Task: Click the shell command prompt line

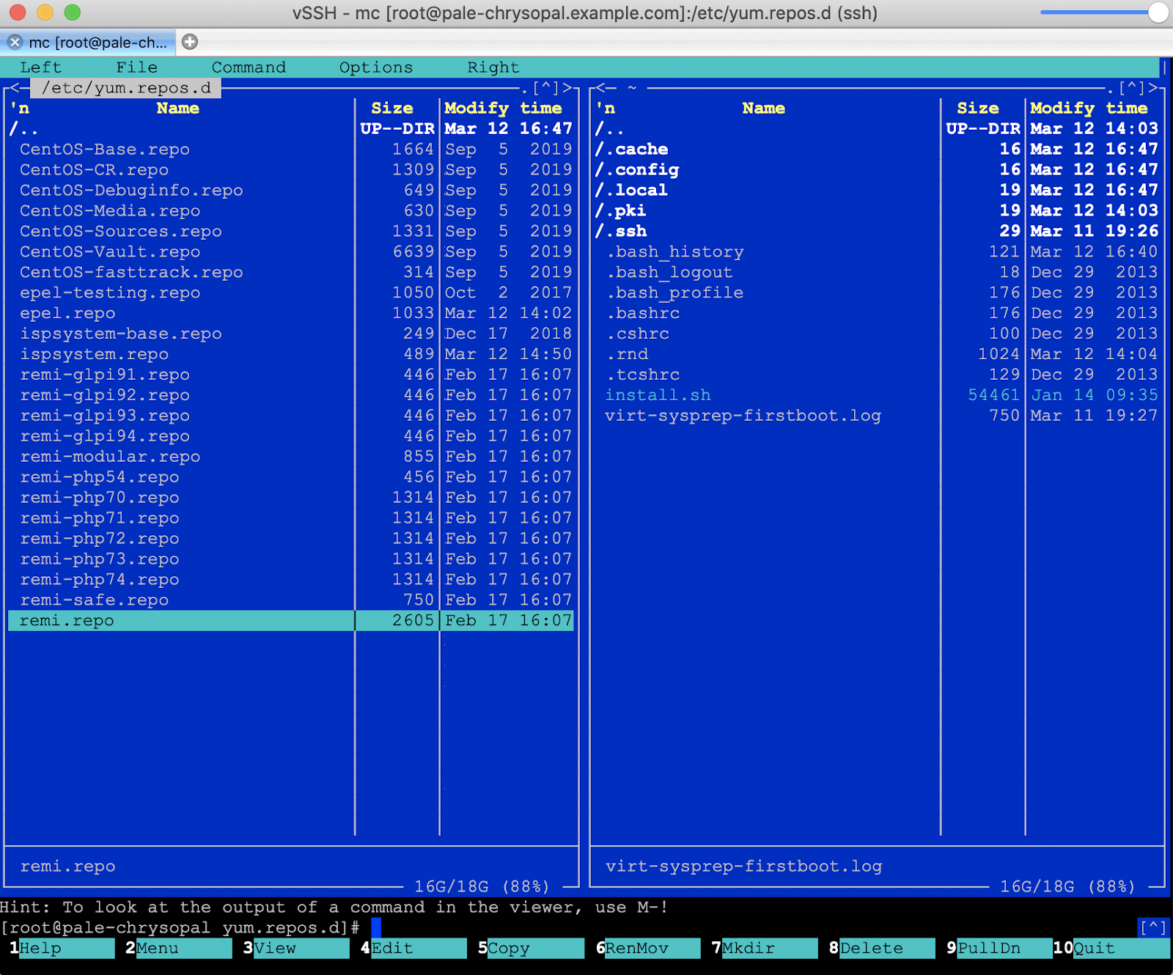Action: coord(568,928)
